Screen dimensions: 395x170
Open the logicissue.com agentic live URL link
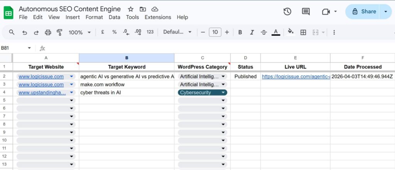296,76
